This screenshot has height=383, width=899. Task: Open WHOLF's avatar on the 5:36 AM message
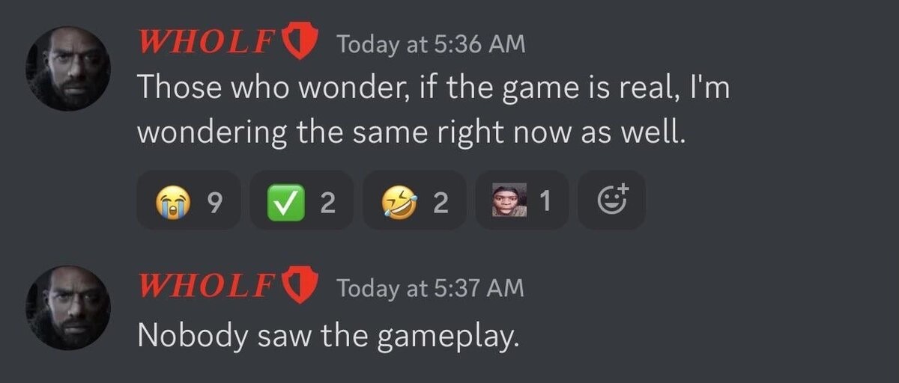pyautogui.click(x=68, y=69)
